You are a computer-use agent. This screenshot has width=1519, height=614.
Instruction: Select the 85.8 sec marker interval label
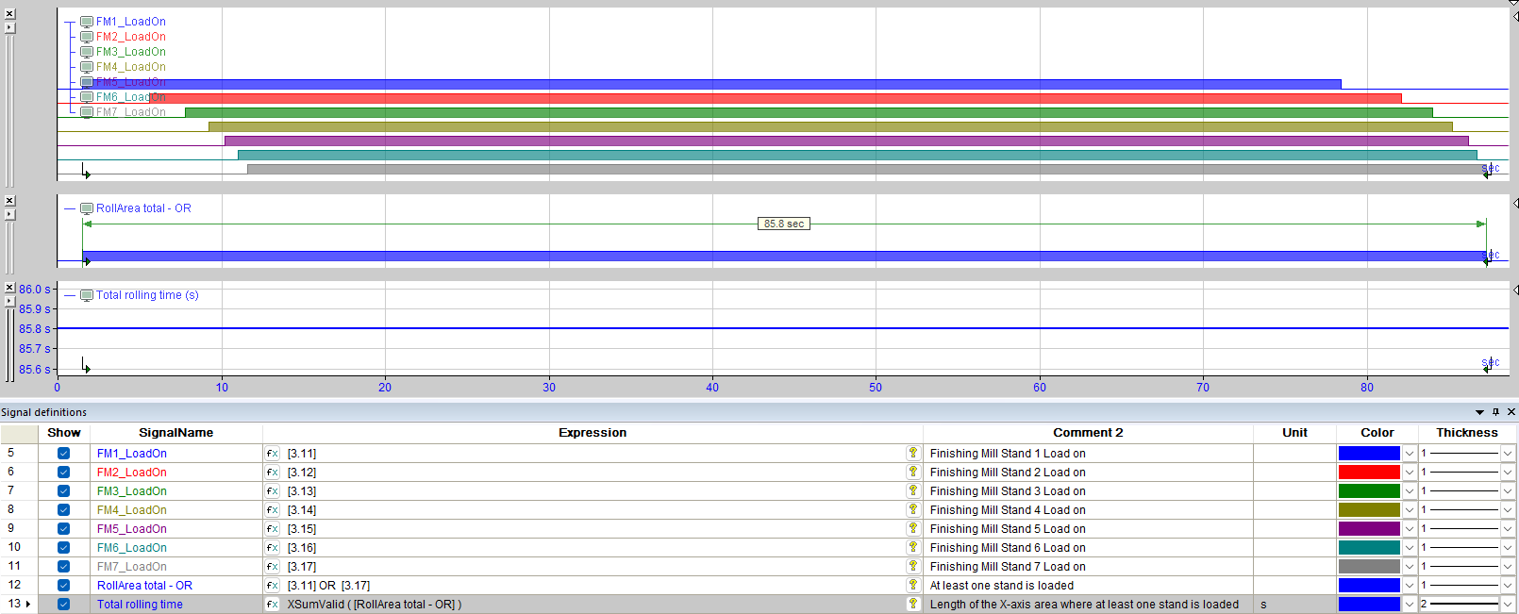[x=784, y=224]
